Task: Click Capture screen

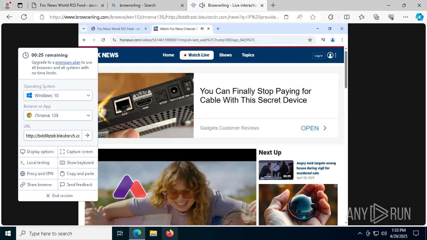Action: (78, 152)
